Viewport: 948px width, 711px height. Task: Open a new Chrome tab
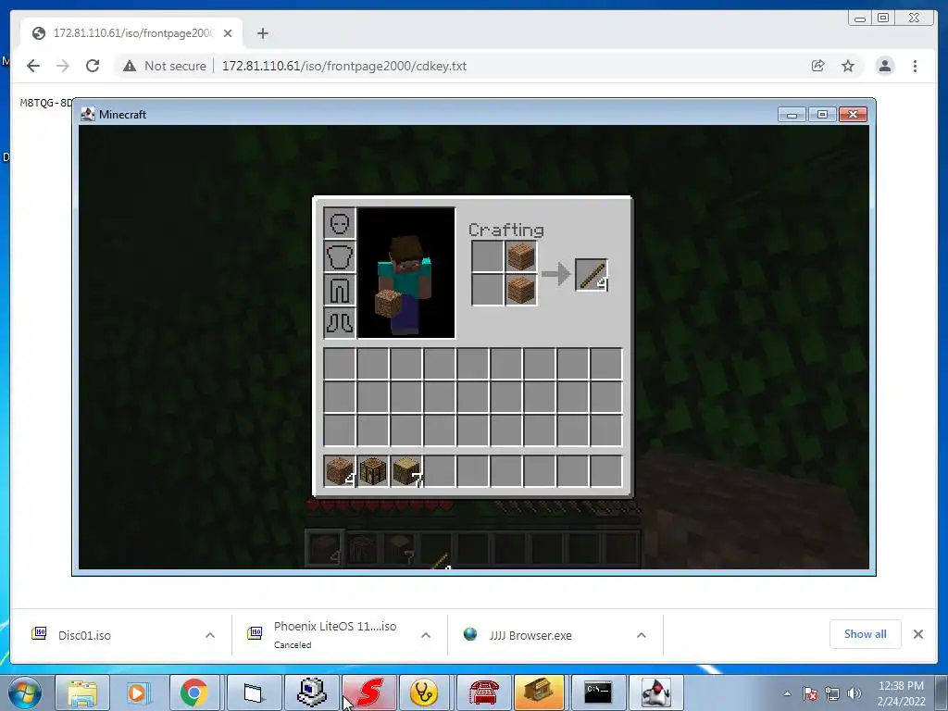(262, 33)
